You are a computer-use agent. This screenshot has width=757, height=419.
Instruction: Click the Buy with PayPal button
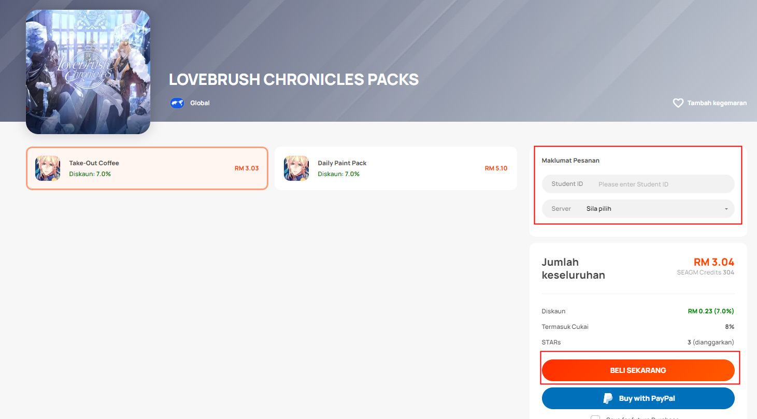pyautogui.click(x=638, y=398)
